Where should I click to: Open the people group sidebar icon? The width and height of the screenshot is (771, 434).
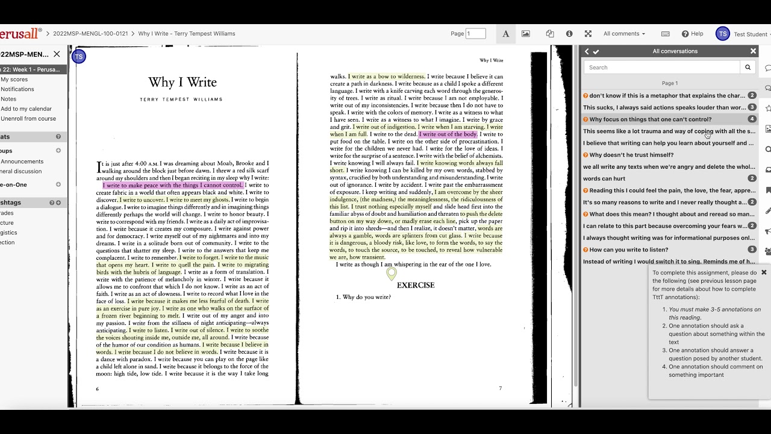click(768, 251)
